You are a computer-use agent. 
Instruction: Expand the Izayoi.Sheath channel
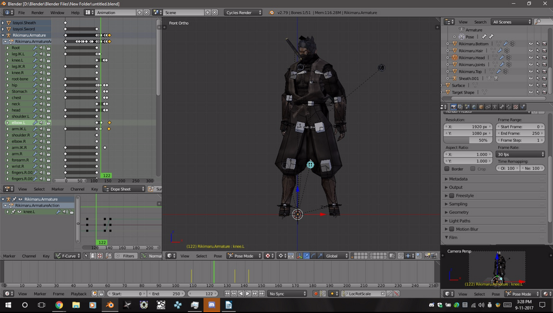(x=3, y=23)
